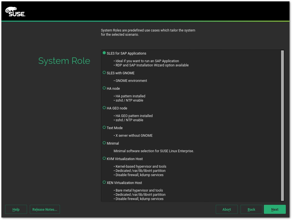Click 'System Roles are predefined use cases' description
292x220 pixels.
[148, 32]
